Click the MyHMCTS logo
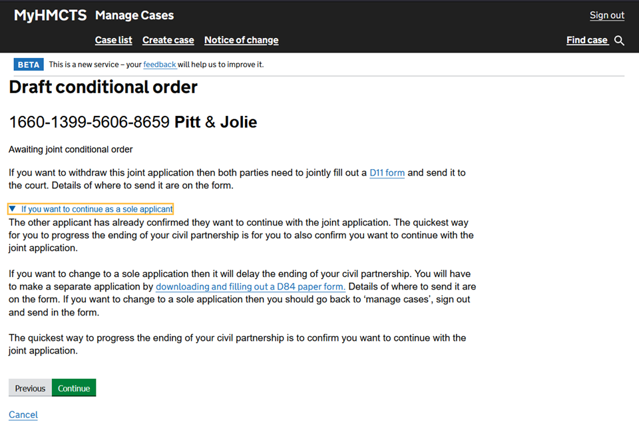Screen dimensions: 639x426 (x=51, y=15)
